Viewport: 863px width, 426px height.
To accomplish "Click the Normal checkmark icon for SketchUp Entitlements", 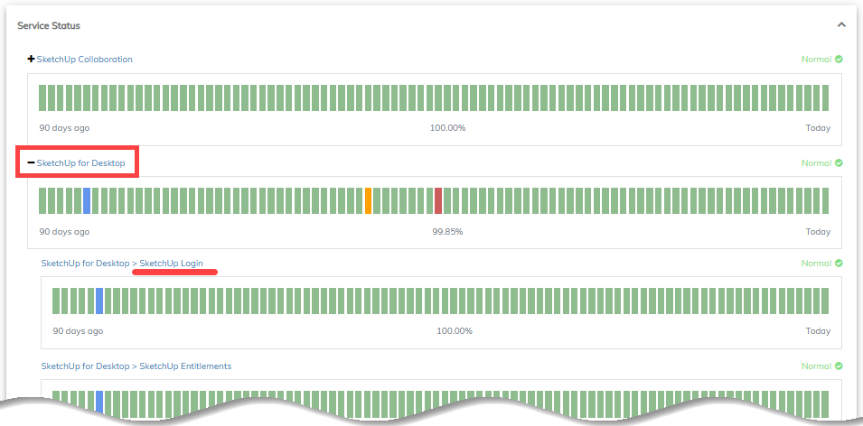I will [x=839, y=366].
